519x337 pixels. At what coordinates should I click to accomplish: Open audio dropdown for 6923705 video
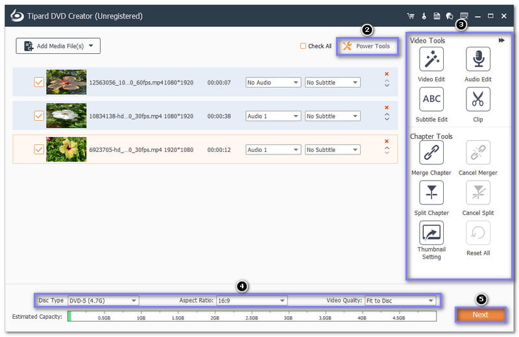click(x=273, y=150)
